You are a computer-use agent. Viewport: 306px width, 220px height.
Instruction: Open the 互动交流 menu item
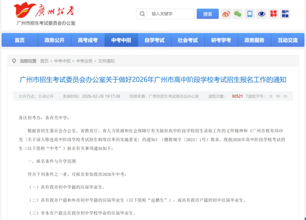click(288, 40)
